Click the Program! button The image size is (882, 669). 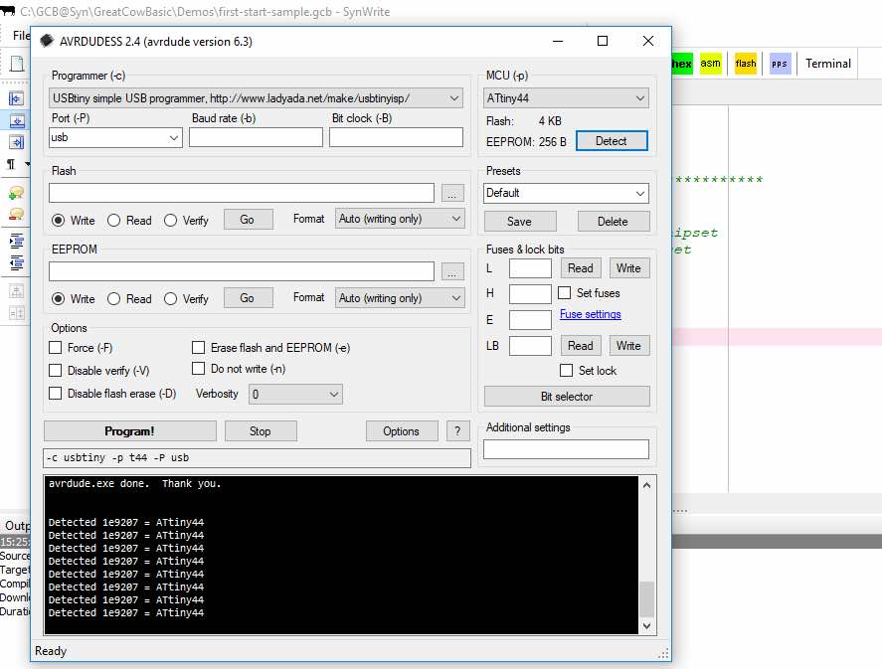pos(130,431)
